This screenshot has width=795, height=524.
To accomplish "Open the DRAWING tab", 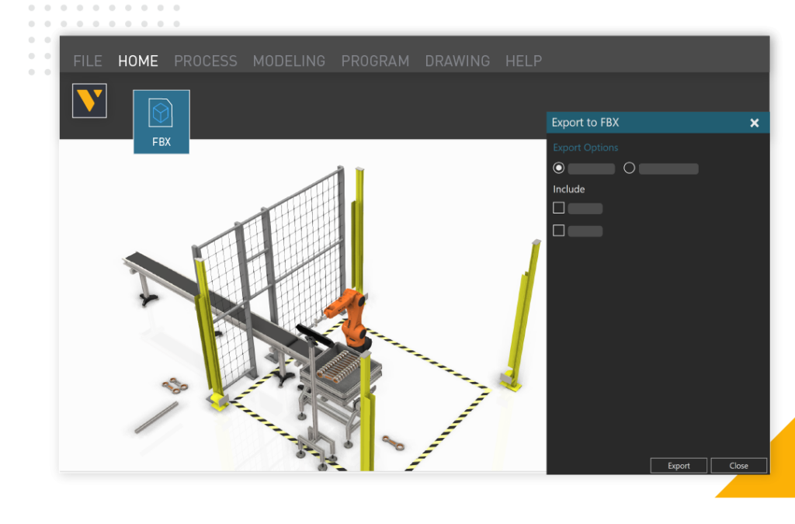I will (457, 61).
